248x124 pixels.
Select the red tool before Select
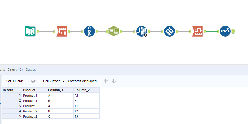pyautogui.click(x=197, y=31)
